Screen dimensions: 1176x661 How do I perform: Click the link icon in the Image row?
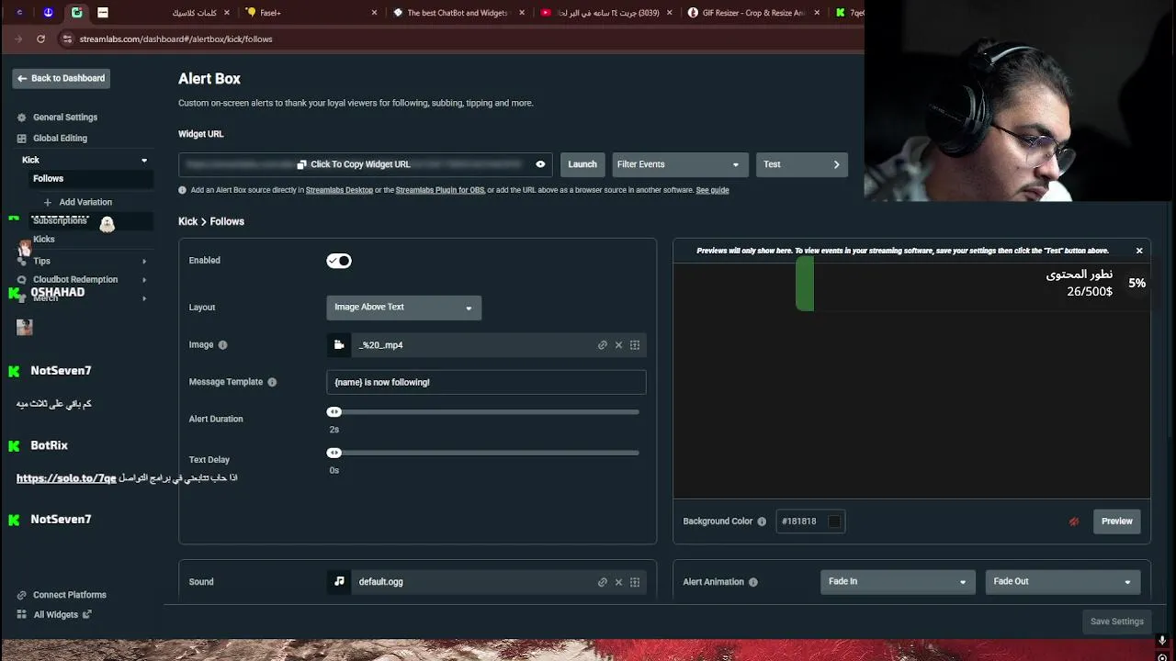coord(603,345)
